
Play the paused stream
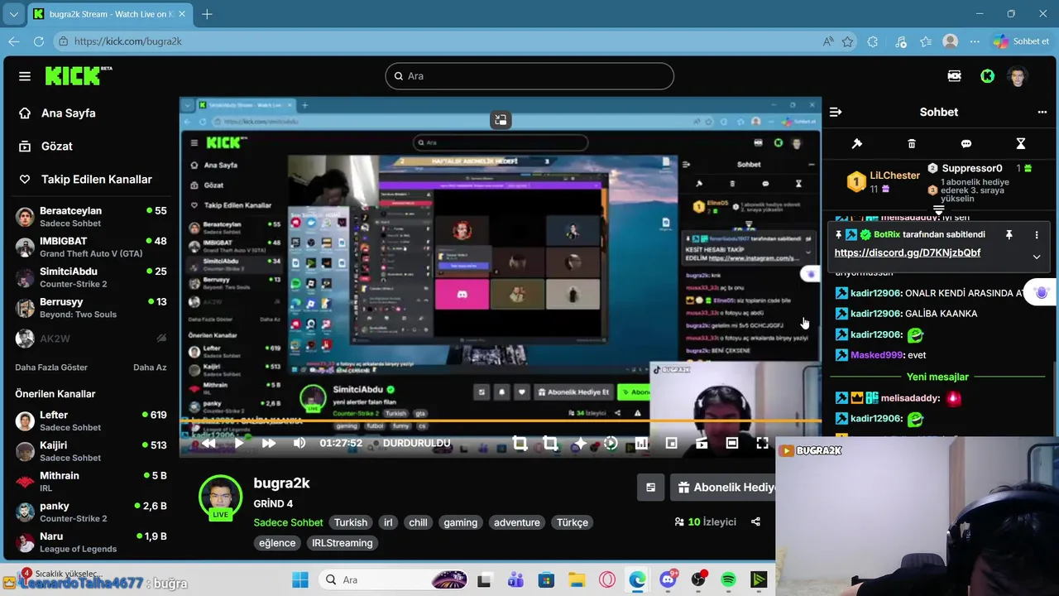239,444
